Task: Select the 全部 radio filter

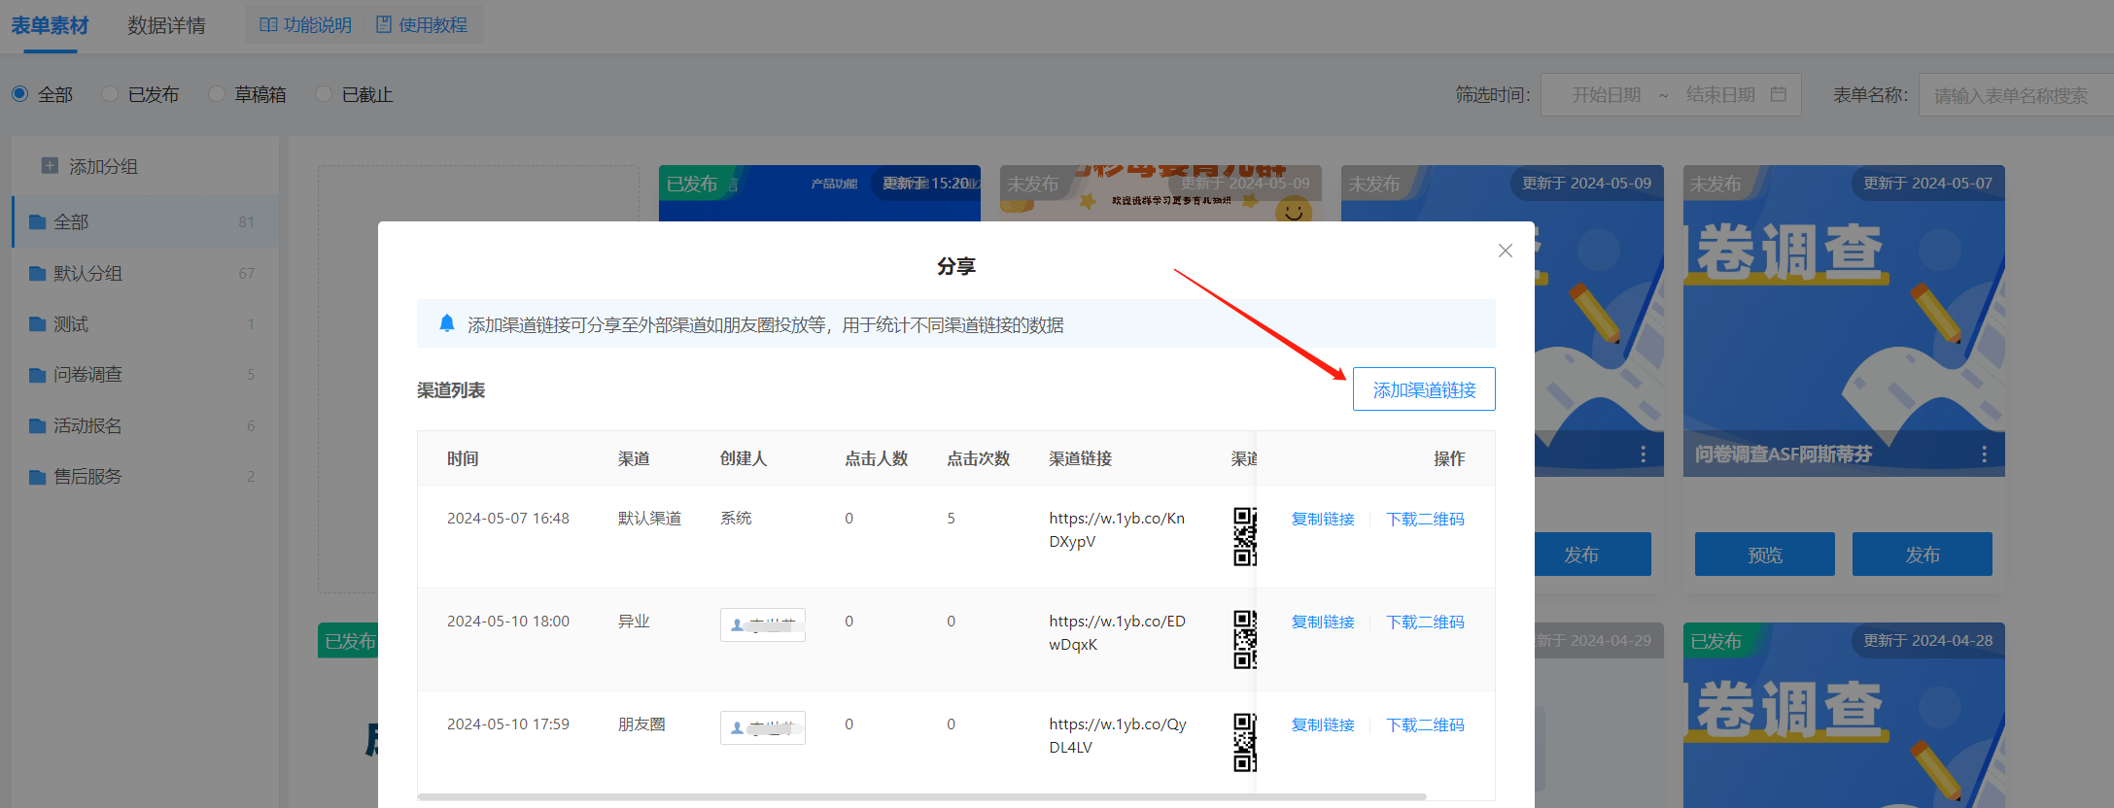Action: 19,94
